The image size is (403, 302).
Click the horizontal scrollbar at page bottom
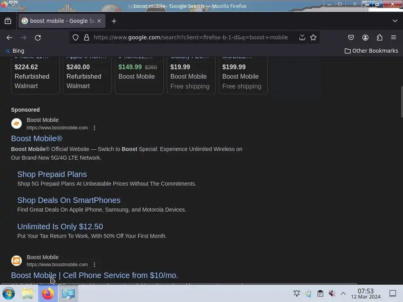[x=179, y=284]
